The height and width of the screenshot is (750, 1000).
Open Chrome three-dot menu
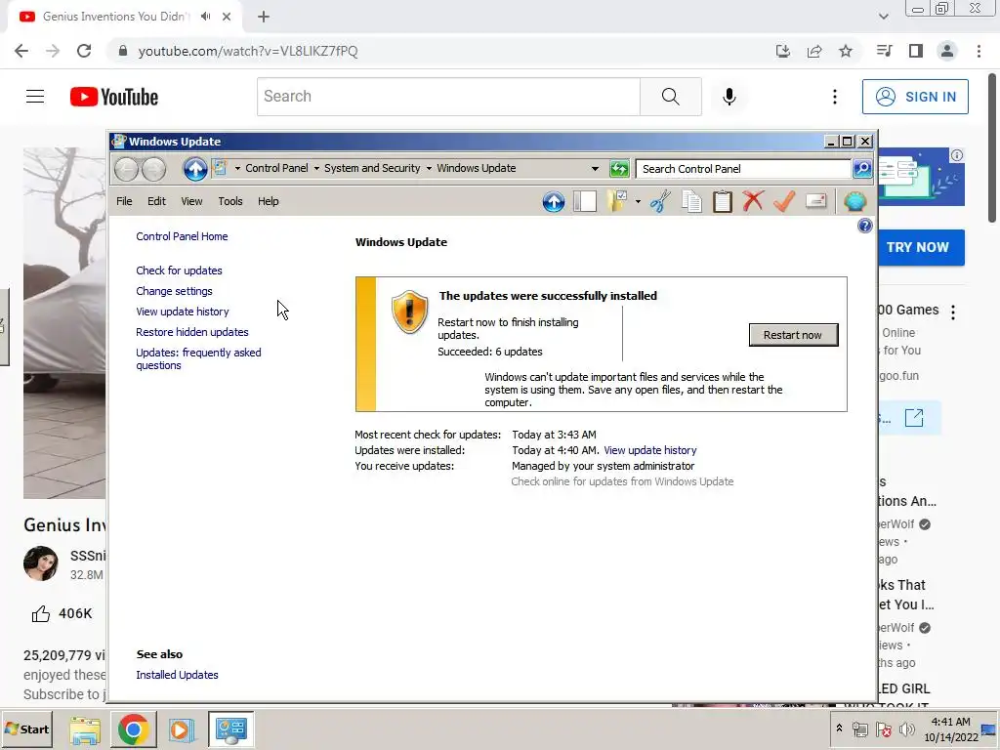tap(979, 51)
